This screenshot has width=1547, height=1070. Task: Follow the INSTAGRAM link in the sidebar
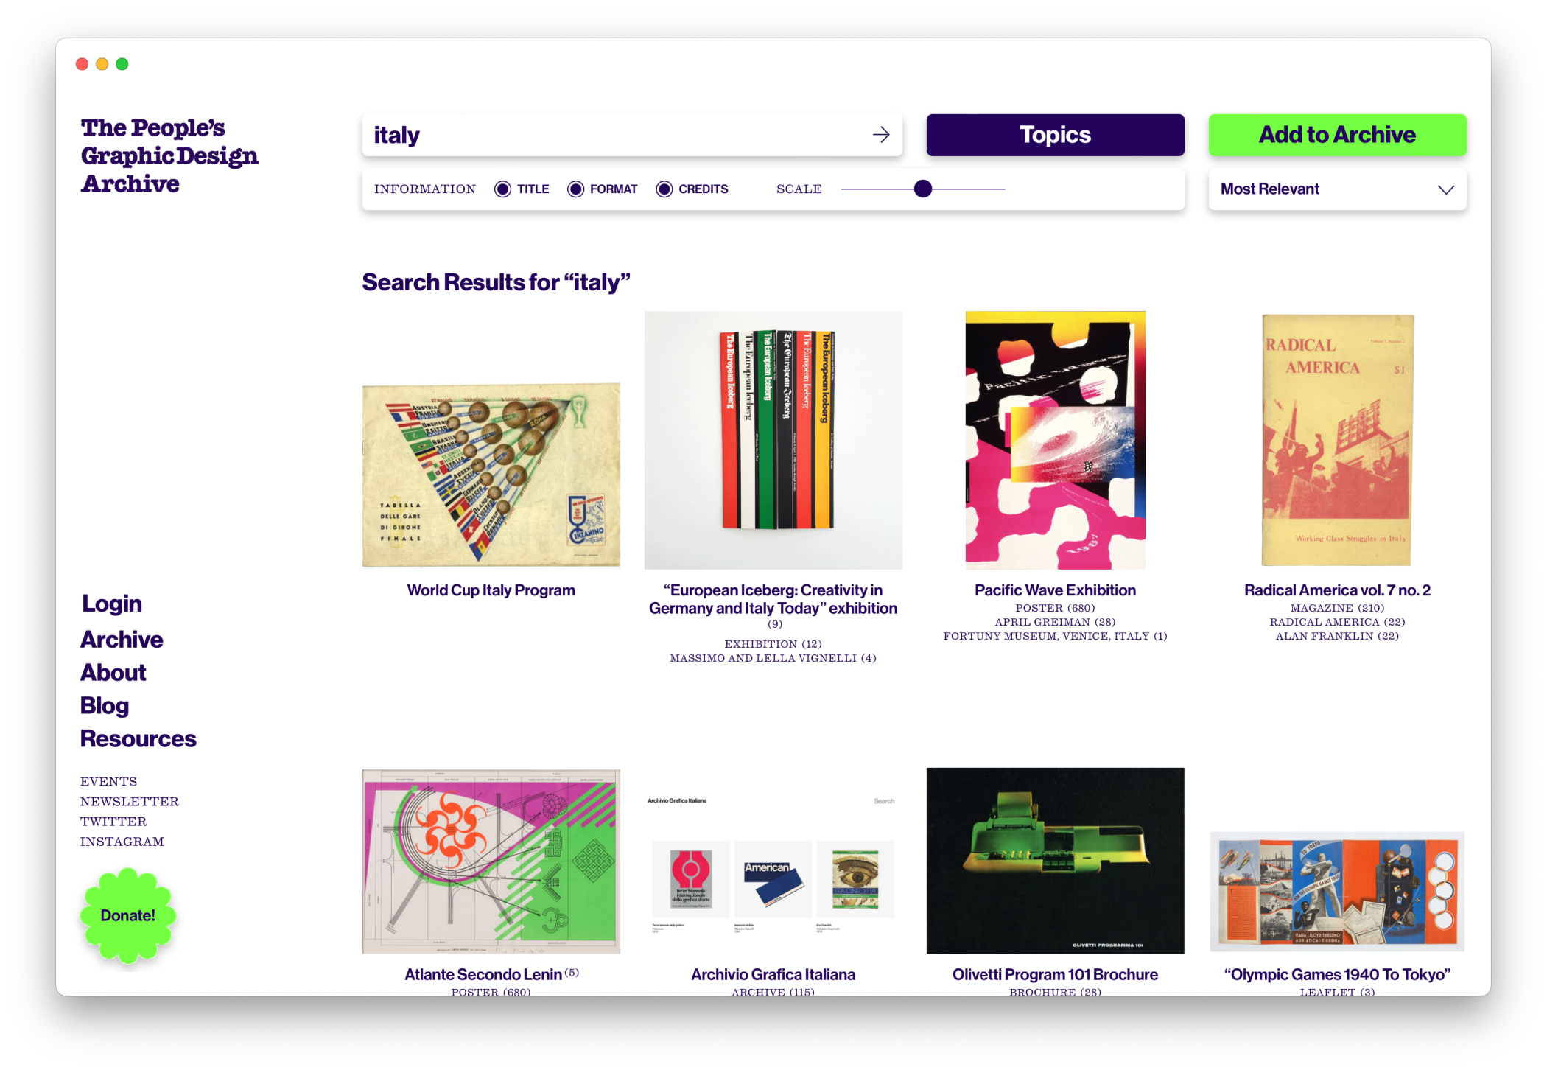(122, 842)
